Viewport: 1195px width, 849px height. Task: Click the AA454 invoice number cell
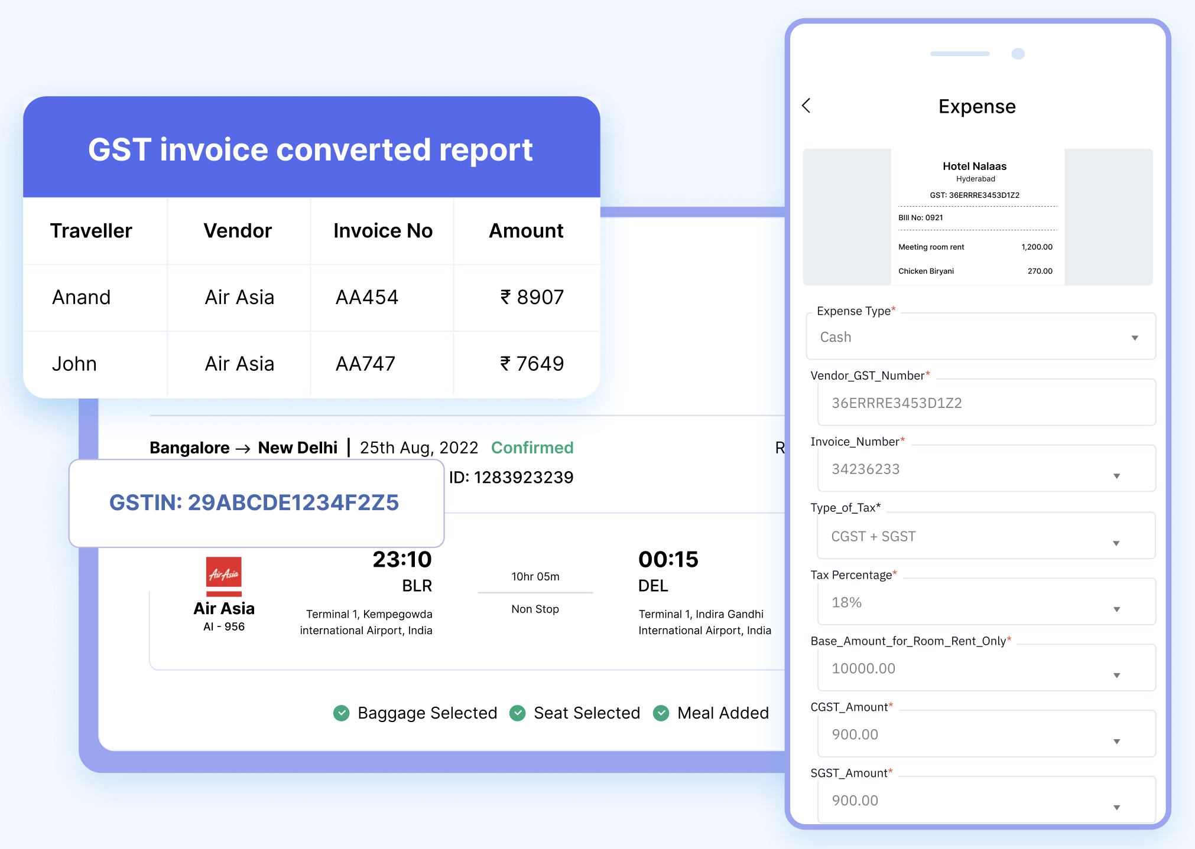coord(367,297)
